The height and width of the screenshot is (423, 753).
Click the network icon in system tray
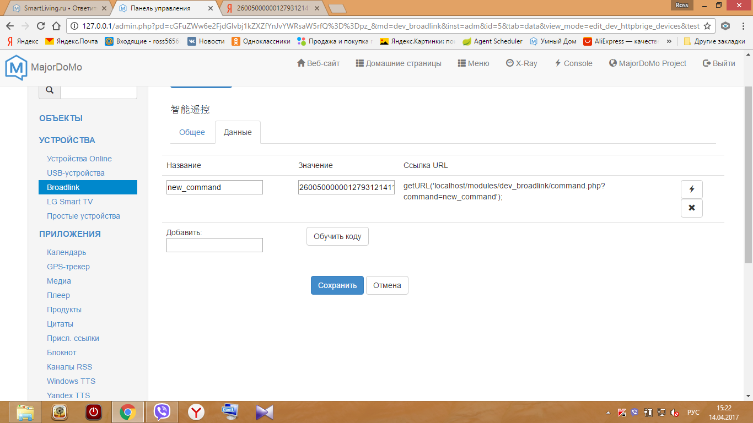click(661, 412)
